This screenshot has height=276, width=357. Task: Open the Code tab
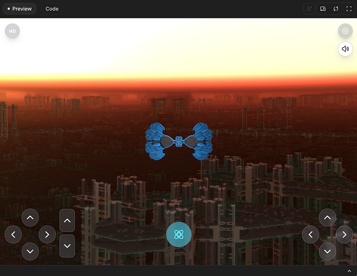52,9
